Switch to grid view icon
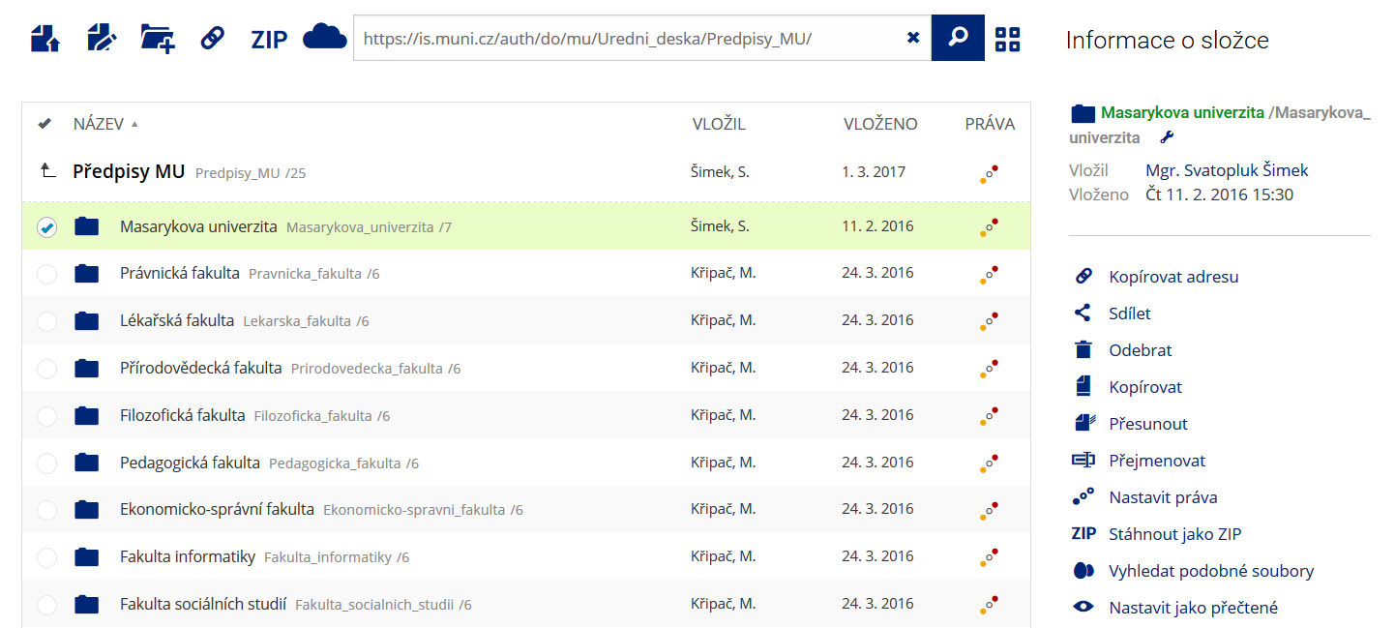This screenshot has width=1395, height=628. (1008, 39)
